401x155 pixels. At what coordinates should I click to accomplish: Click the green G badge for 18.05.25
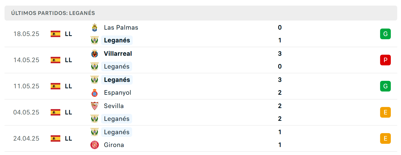click(x=385, y=34)
